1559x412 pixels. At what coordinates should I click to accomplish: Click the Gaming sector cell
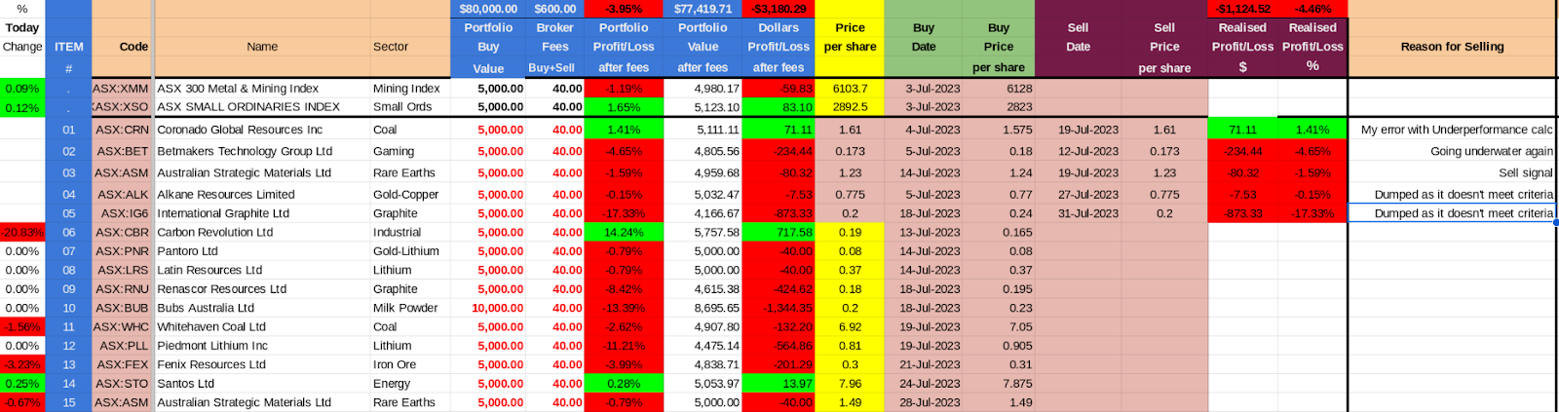[x=410, y=151]
